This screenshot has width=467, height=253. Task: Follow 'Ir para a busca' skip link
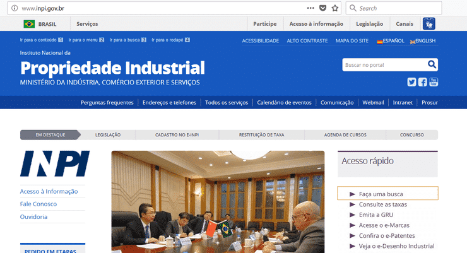coord(127,40)
